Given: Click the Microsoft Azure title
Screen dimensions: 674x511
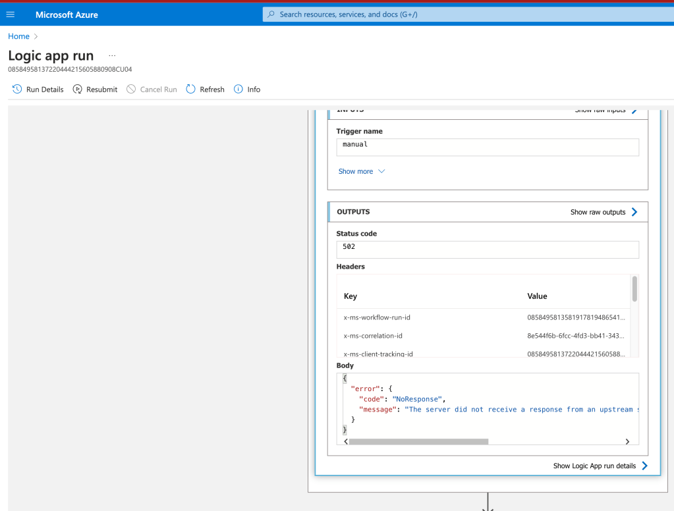Looking at the screenshot, I should pos(67,14).
